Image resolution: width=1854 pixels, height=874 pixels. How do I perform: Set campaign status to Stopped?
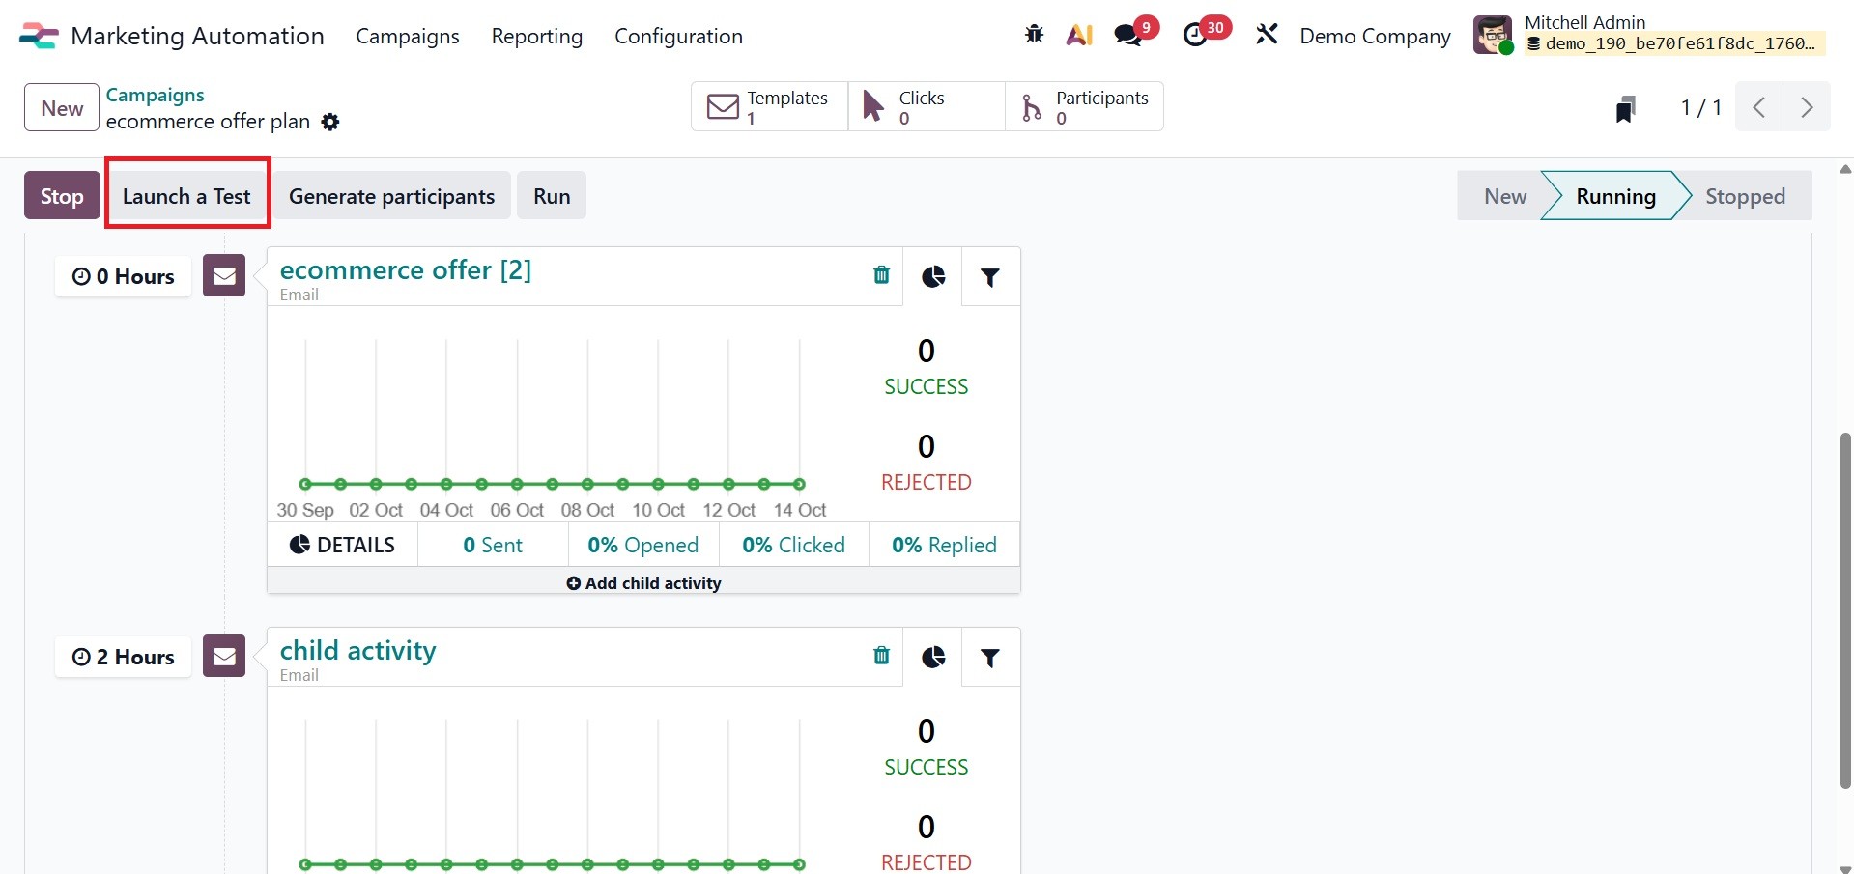1744,197
